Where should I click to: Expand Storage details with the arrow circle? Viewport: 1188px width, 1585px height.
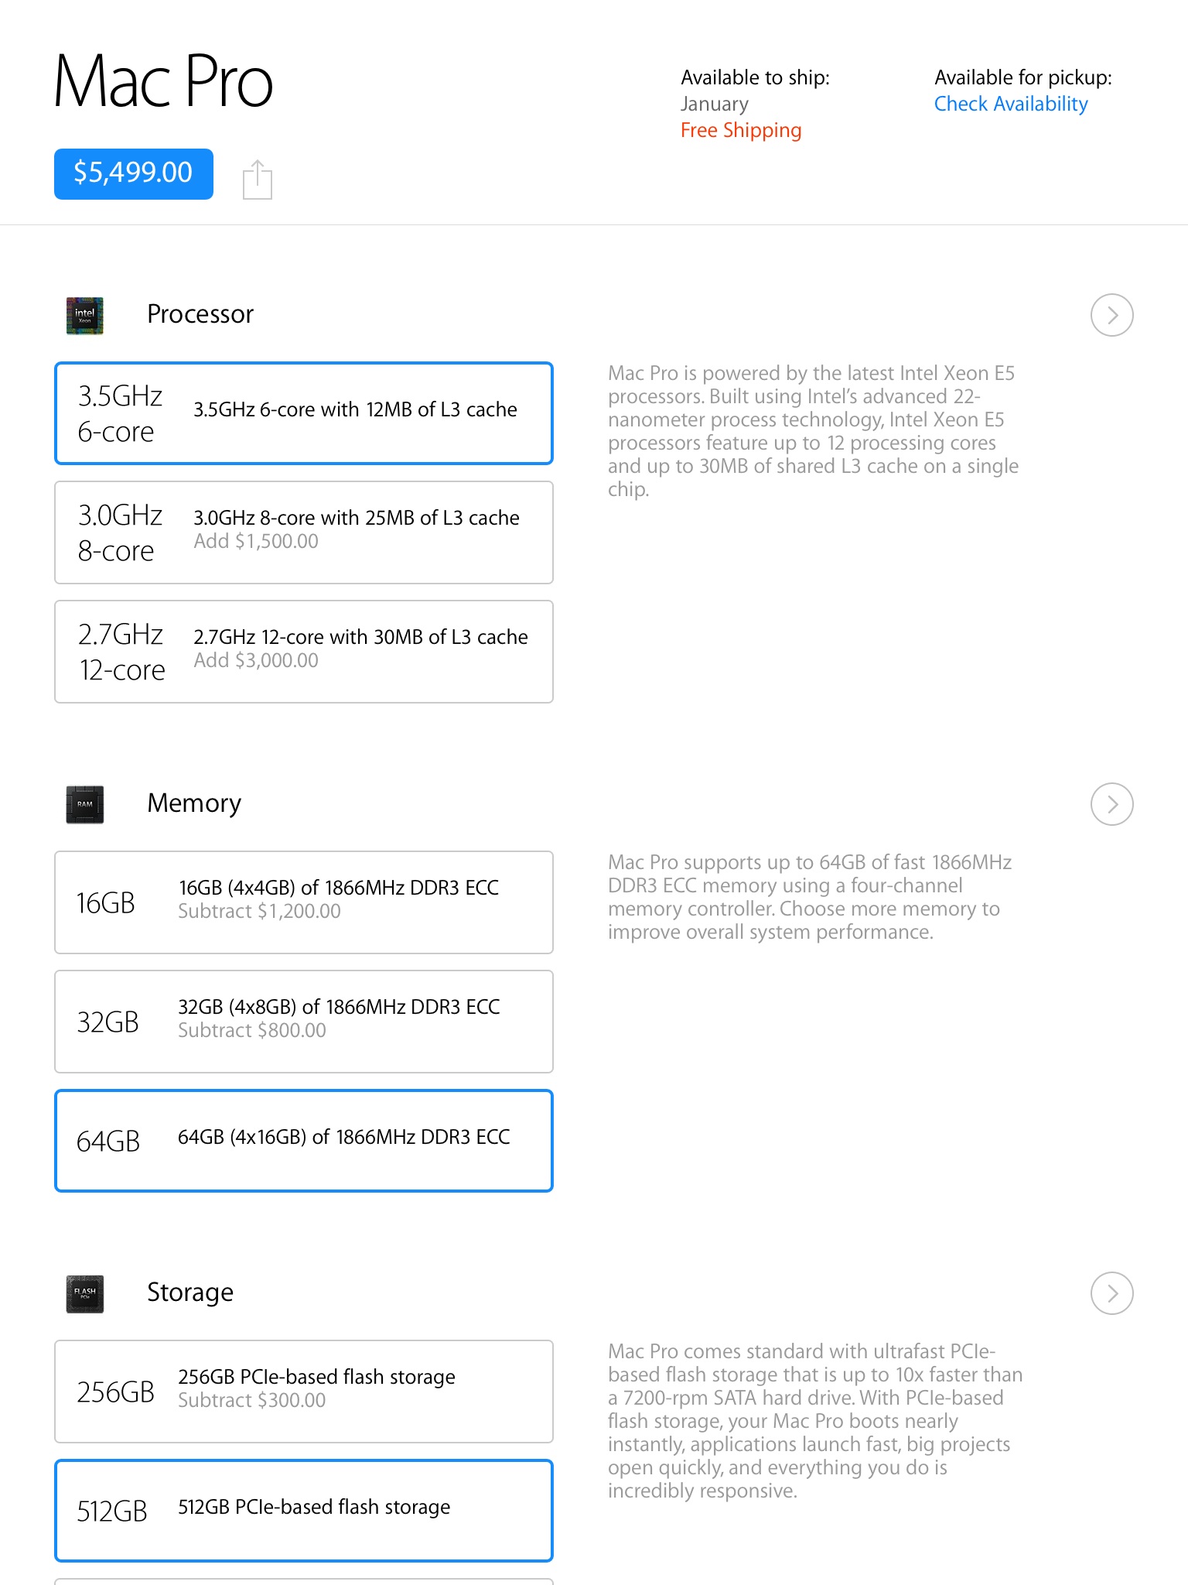click(x=1111, y=1293)
